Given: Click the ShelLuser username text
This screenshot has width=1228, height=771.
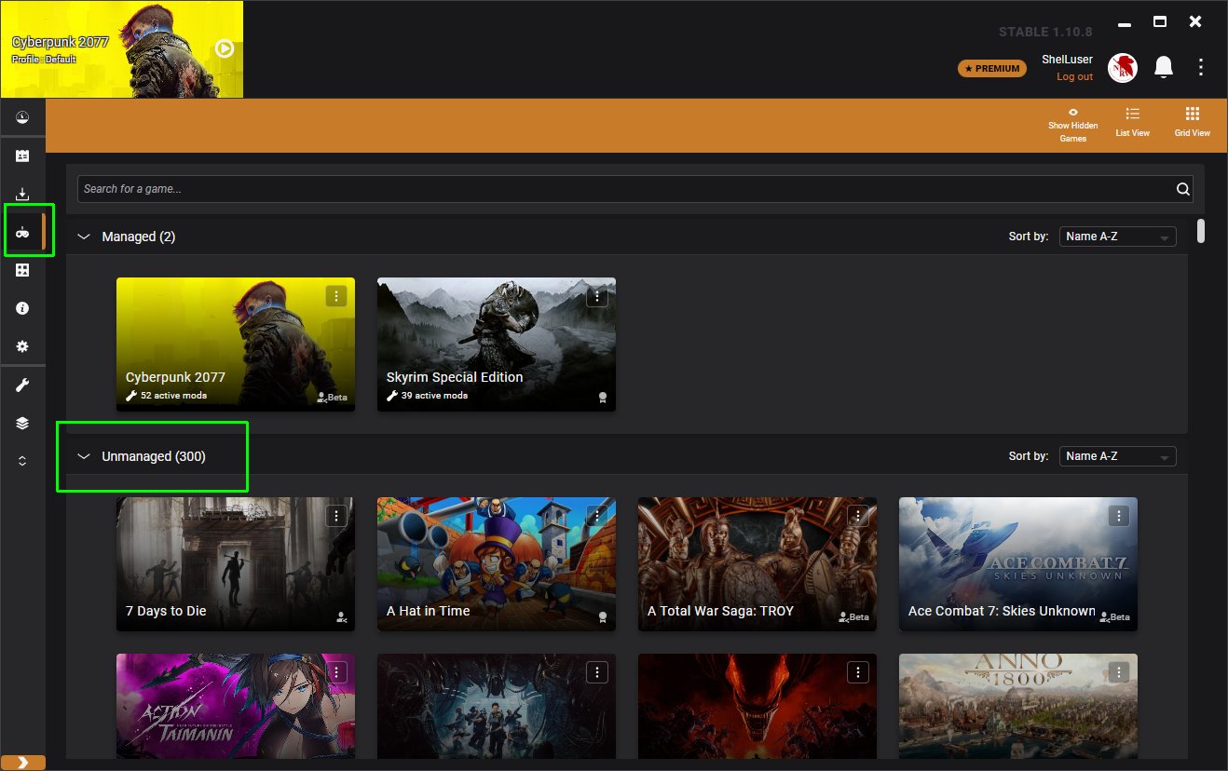Looking at the screenshot, I should (1068, 60).
